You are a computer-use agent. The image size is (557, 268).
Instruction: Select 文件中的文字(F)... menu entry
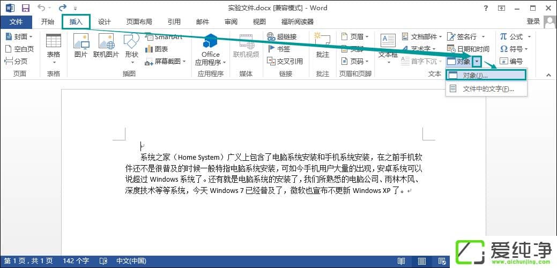[x=486, y=89]
